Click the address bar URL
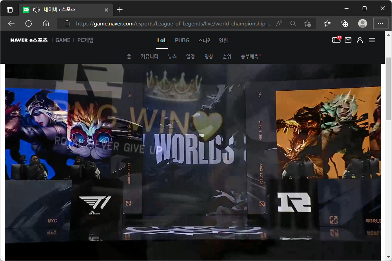Screen dimensions: 392x261 click(174, 24)
